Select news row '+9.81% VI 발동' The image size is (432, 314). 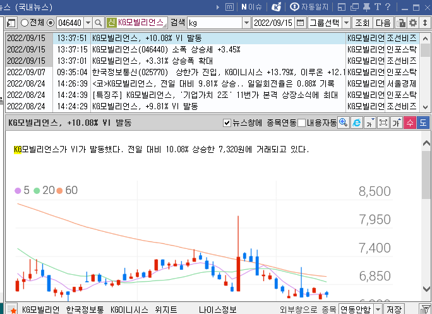(x=212, y=106)
